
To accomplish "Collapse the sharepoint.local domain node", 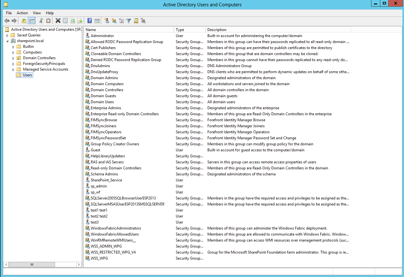I will point(7,41).
